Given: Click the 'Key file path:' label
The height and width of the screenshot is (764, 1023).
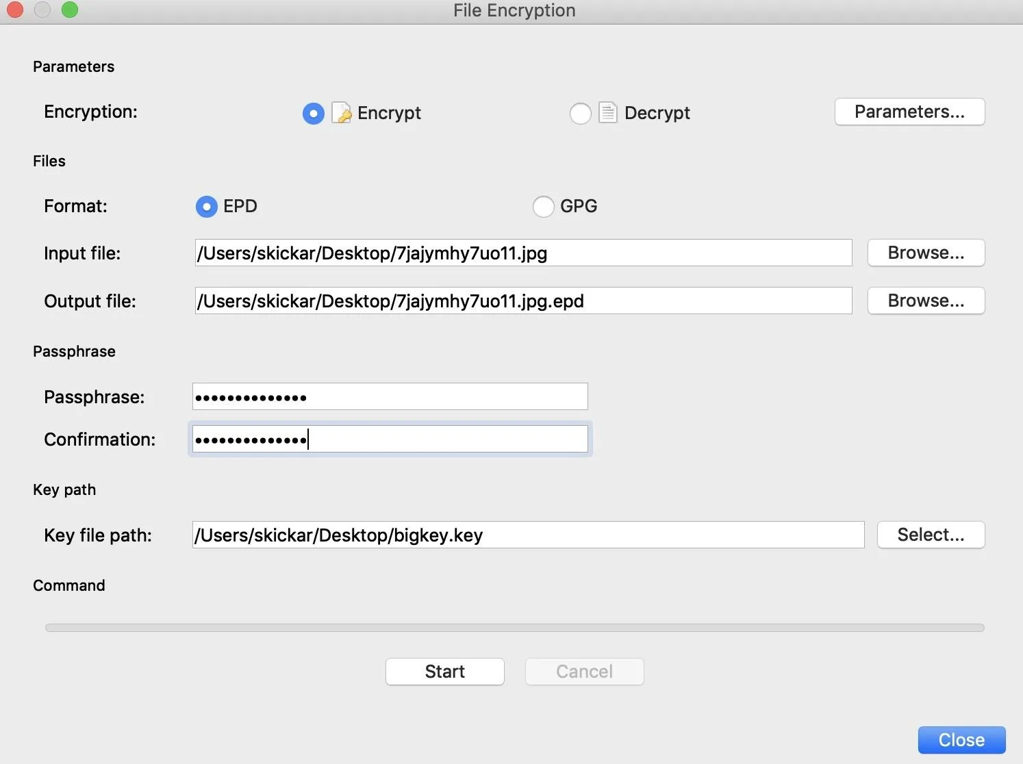Looking at the screenshot, I should (x=98, y=535).
